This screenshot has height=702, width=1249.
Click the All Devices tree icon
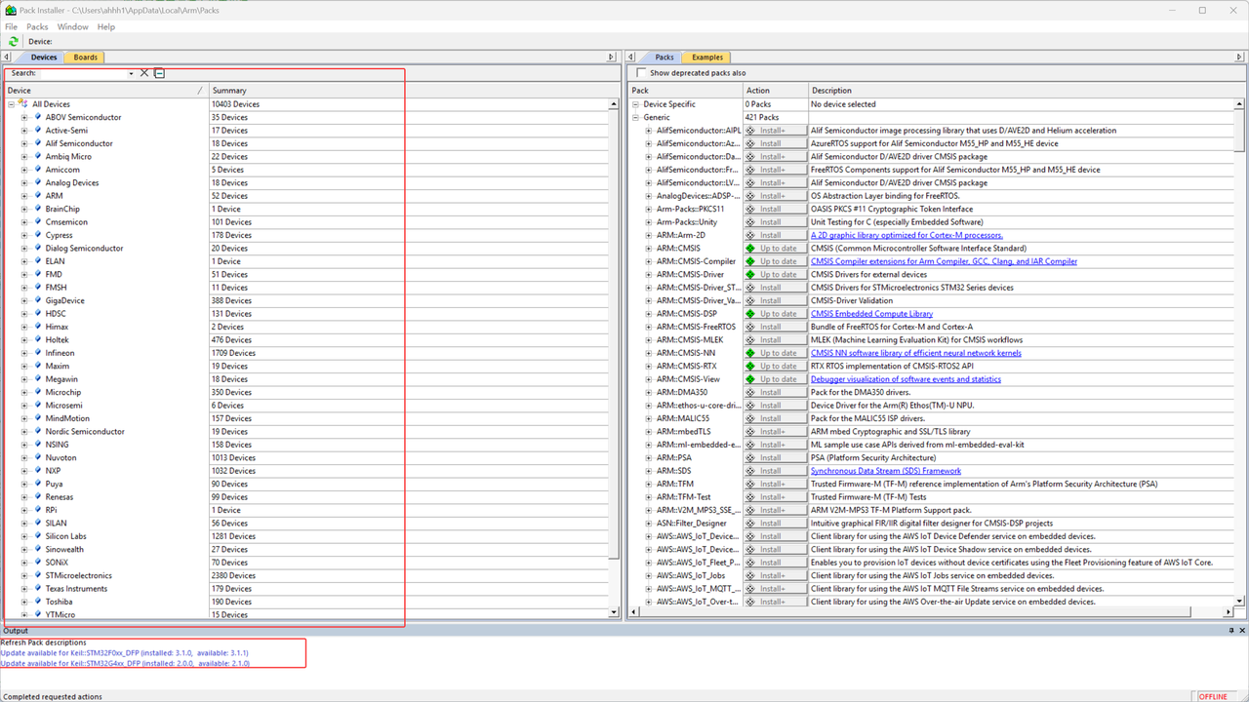click(x=22, y=104)
